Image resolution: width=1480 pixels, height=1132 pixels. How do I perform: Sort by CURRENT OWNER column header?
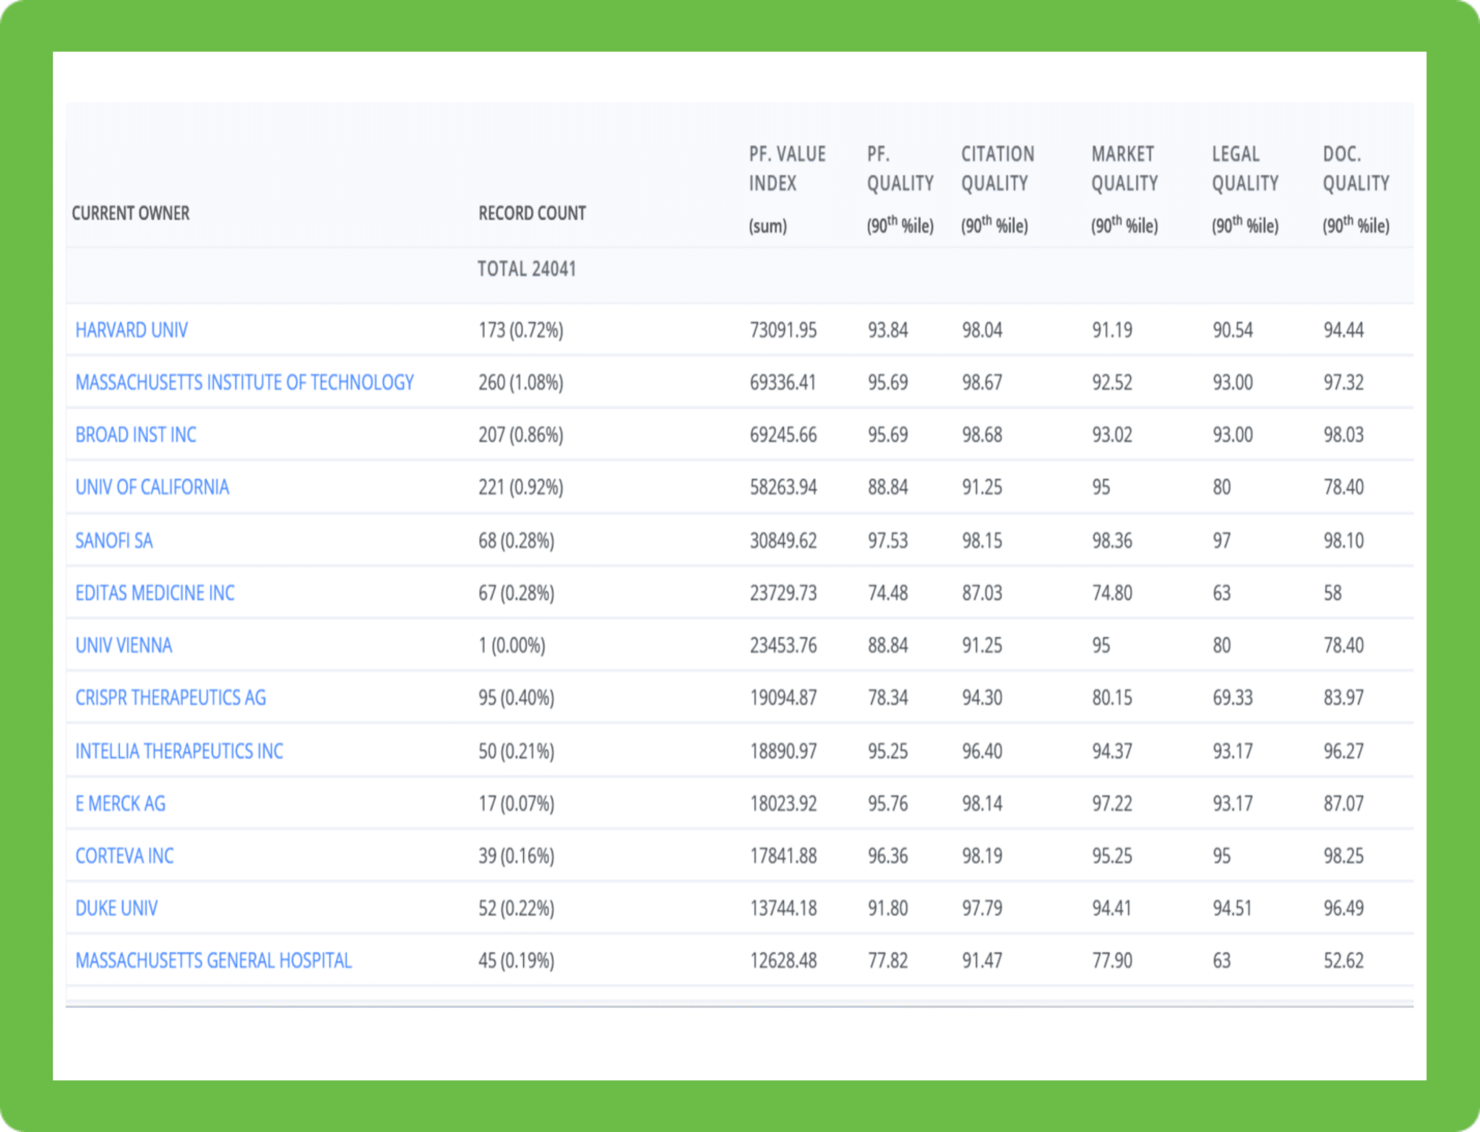tap(131, 213)
